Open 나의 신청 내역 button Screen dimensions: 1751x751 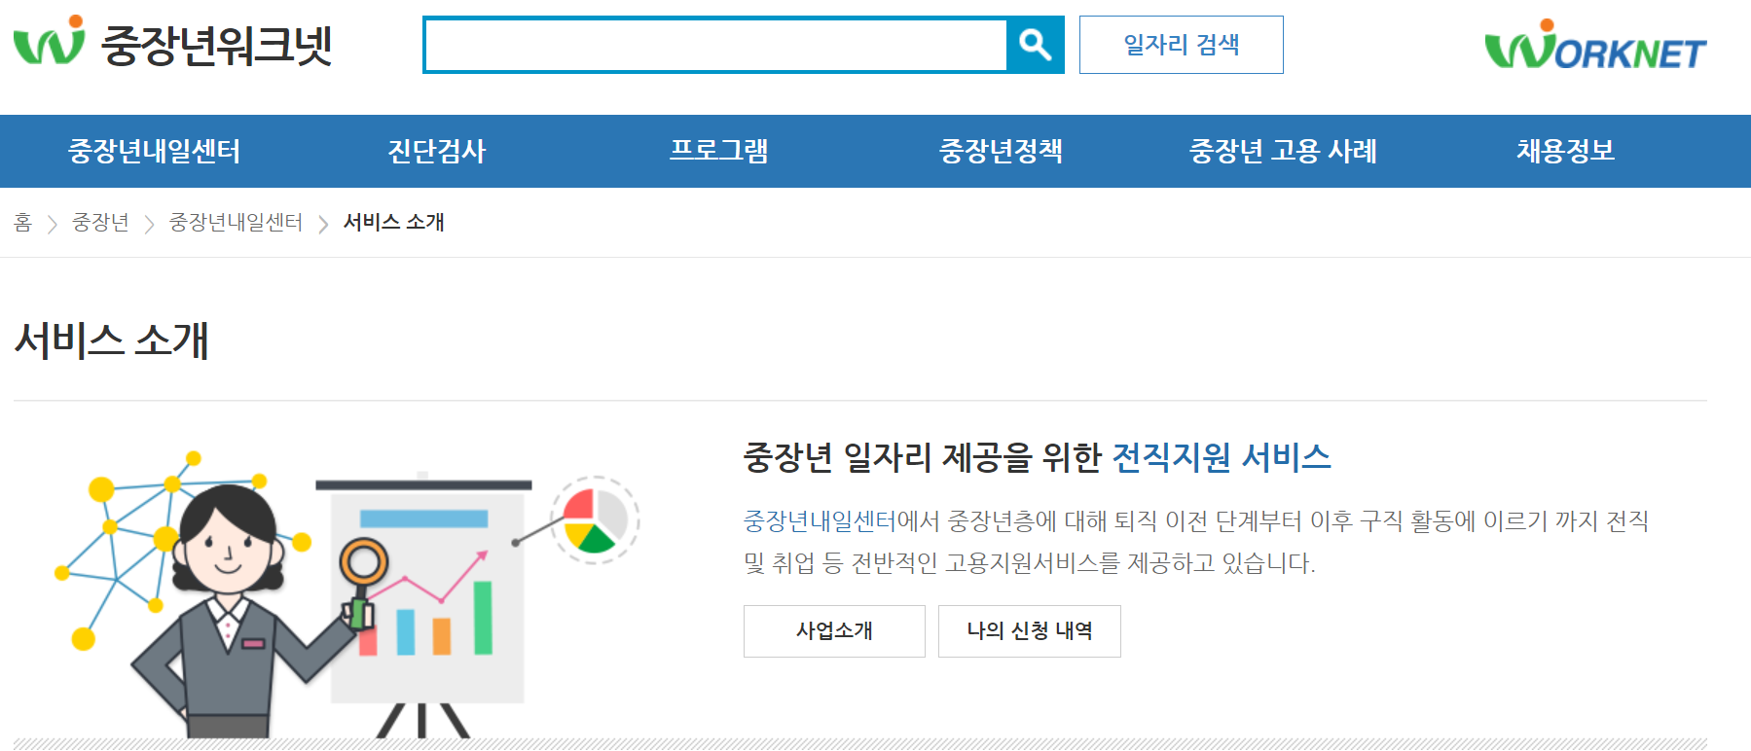[1030, 631]
